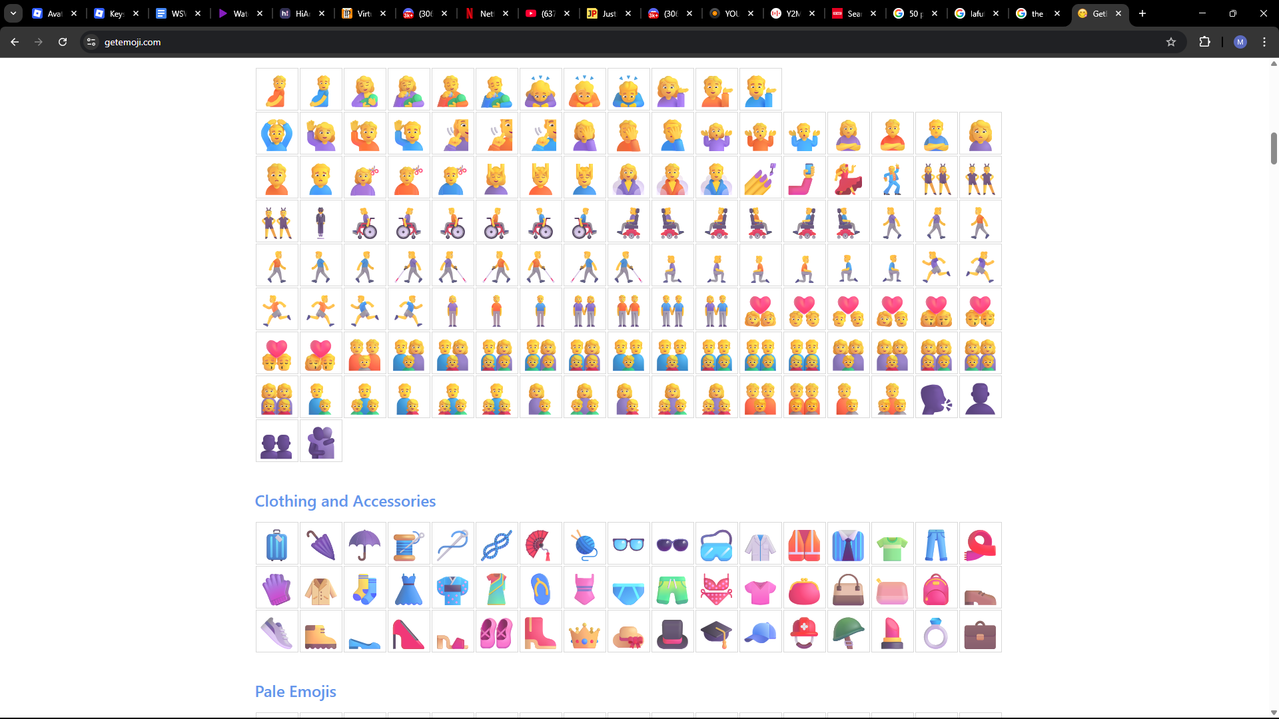The width and height of the screenshot is (1279, 719).
Task: Open the Chrome three-dot menu
Action: coord(1264,42)
